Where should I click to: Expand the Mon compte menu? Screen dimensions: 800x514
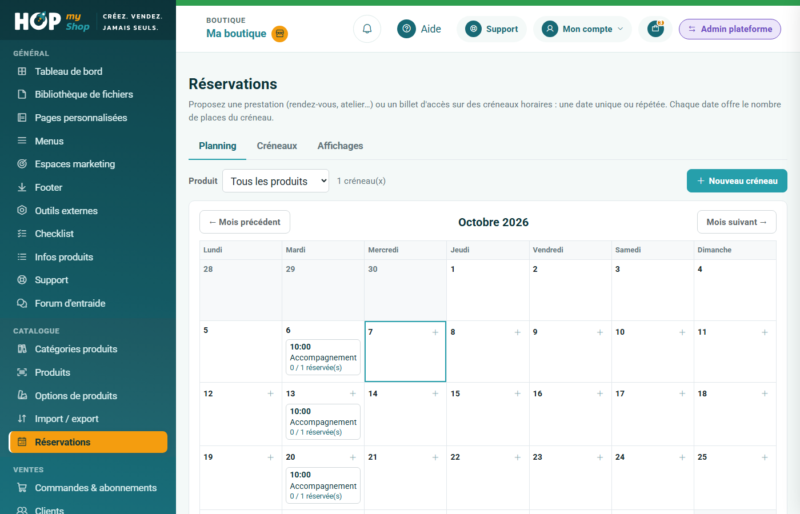point(582,29)
